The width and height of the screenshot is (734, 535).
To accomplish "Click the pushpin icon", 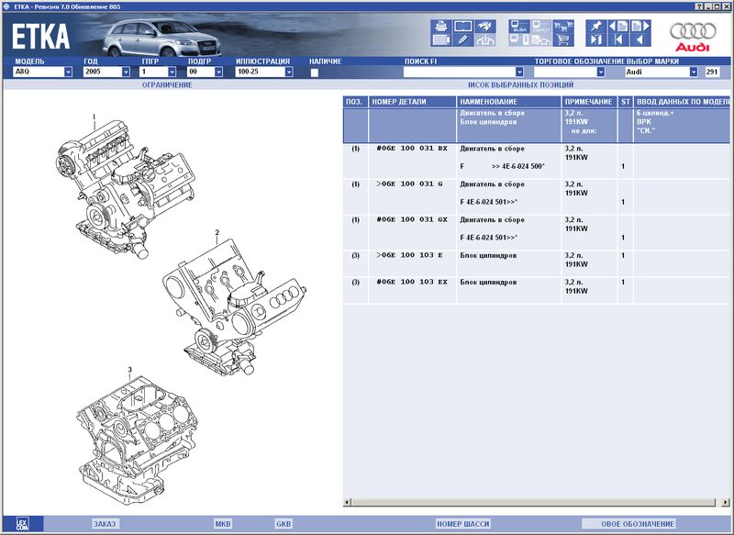I will (596, 26).
